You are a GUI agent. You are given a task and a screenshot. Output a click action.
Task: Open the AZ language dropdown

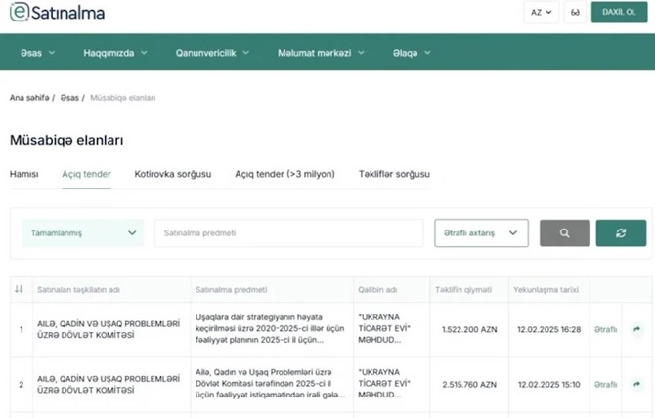(x=542, y=12)
